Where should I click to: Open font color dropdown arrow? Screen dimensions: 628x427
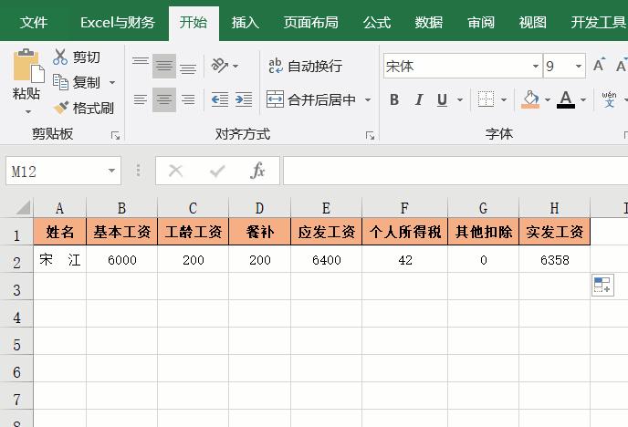coord(583,100)
